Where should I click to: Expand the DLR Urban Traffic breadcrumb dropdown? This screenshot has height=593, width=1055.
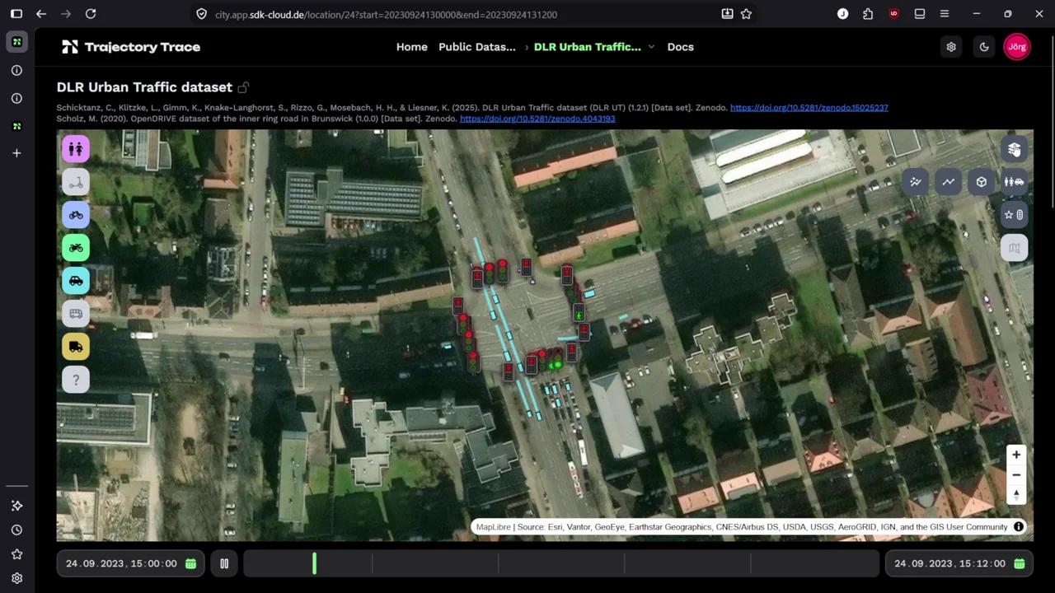651,47
